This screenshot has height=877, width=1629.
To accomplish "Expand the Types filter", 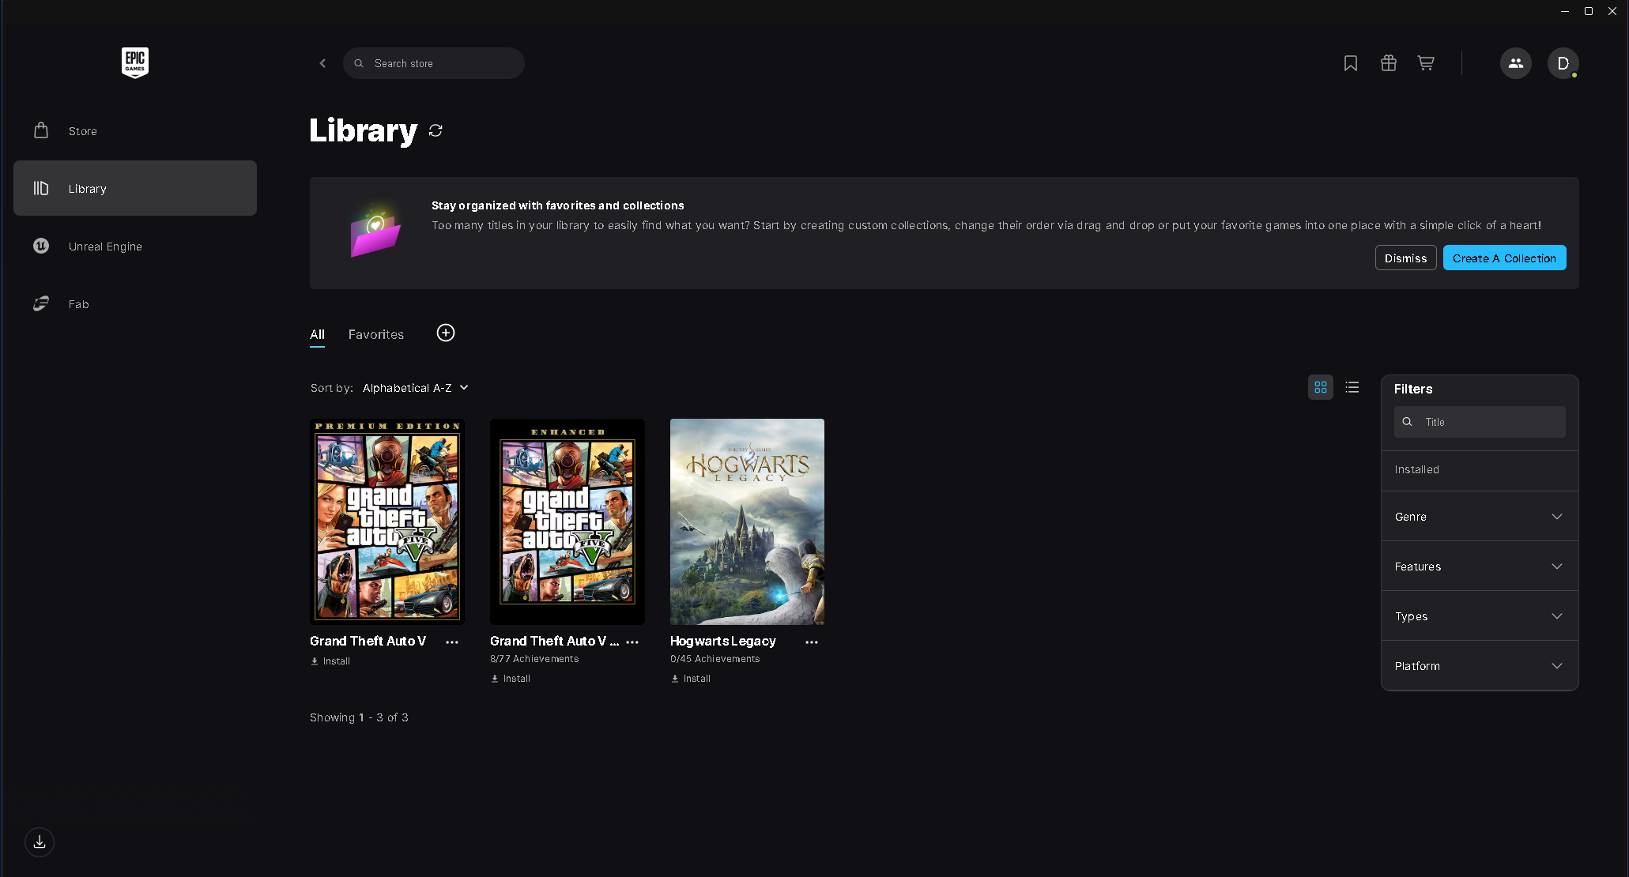I will (x=1480, y=616).
